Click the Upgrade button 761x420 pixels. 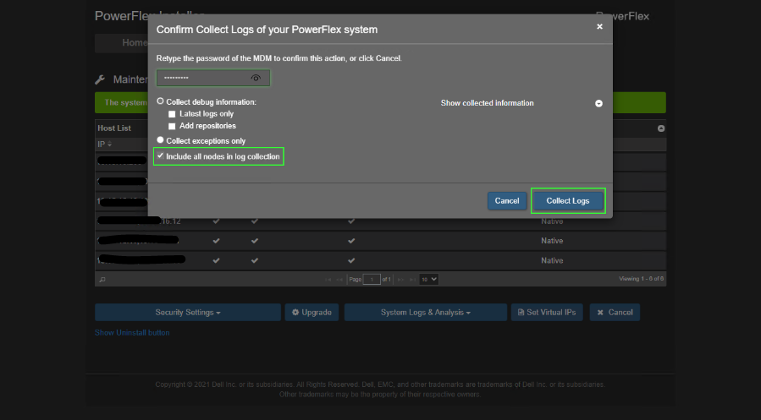312,313
